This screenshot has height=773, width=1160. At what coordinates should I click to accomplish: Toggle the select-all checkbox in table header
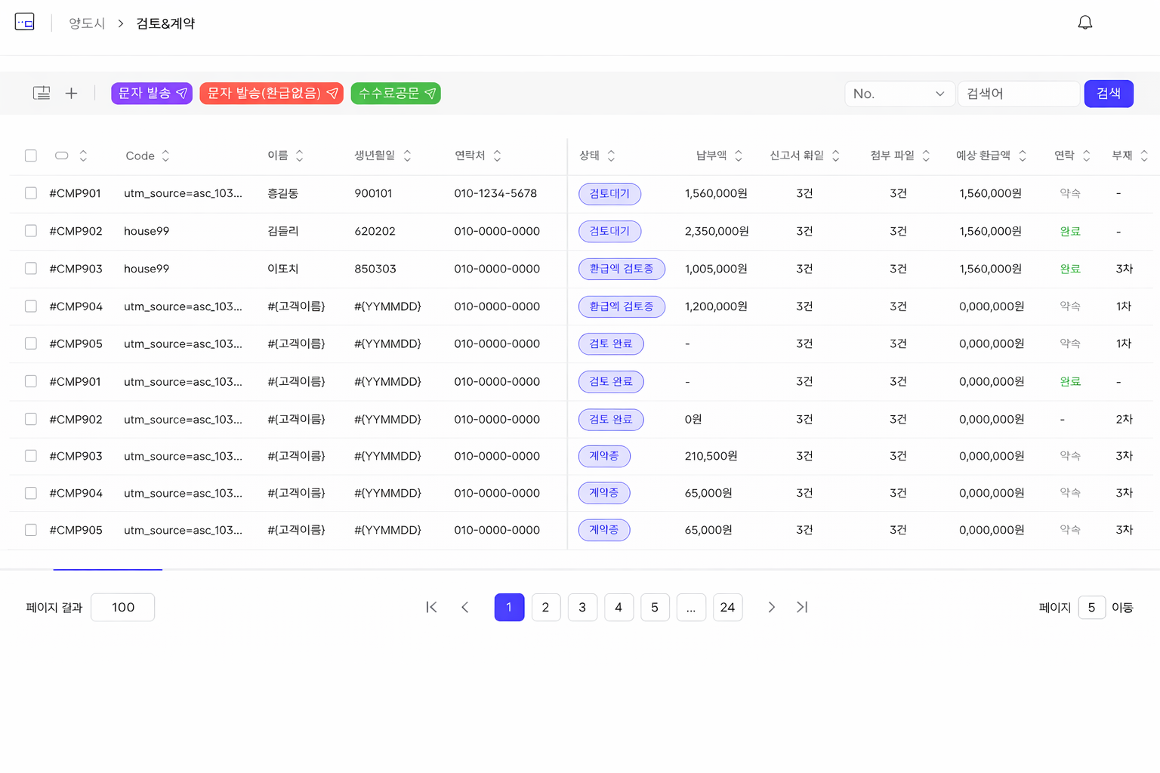click(x=31, y=156)
